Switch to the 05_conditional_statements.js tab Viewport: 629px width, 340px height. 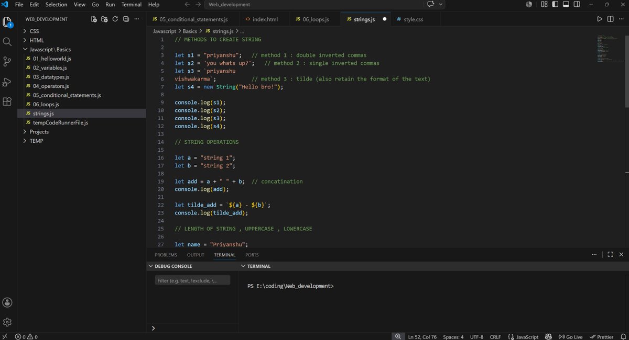coord(193,19)
